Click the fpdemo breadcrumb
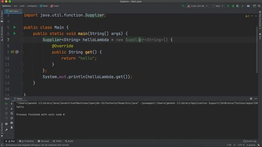Image resolution: width=262 pixels, height=147 pixels. 7,6
